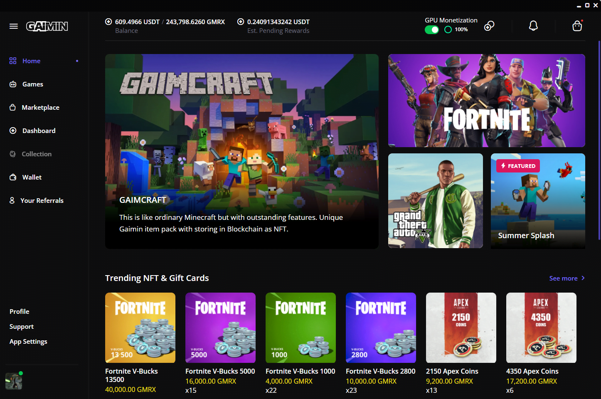Open the GAIMCRAFT banner
601x399 pixels.
242,151
